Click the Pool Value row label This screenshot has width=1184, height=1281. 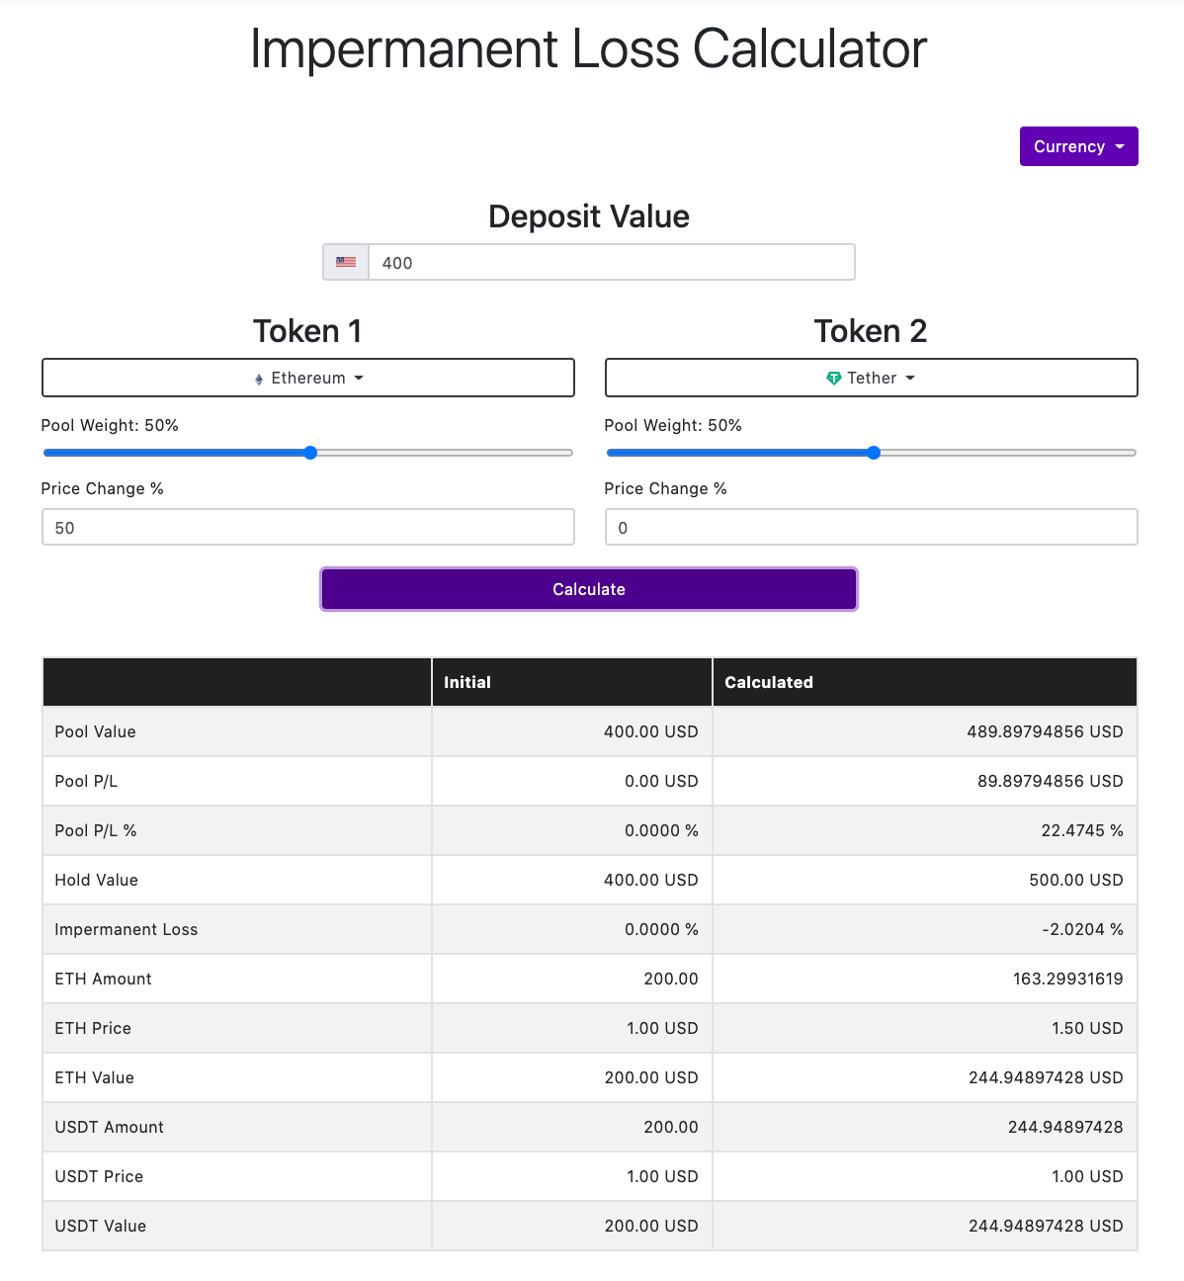95,731
